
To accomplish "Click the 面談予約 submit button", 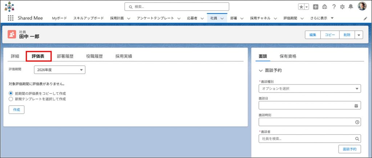I will tap(349, 149).
